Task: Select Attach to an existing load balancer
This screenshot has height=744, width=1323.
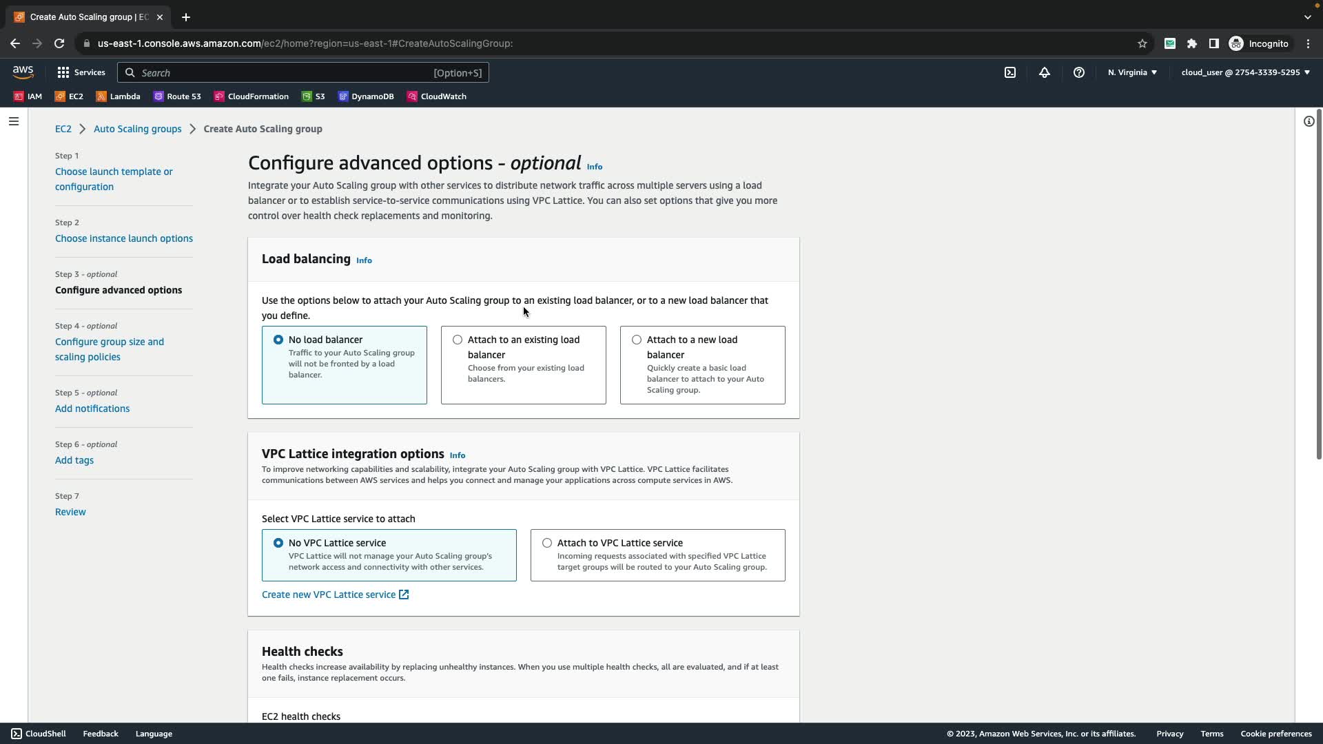Action: coord(458,340)
